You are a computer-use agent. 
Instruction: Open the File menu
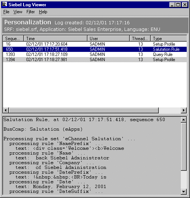(x=6, y=12)
